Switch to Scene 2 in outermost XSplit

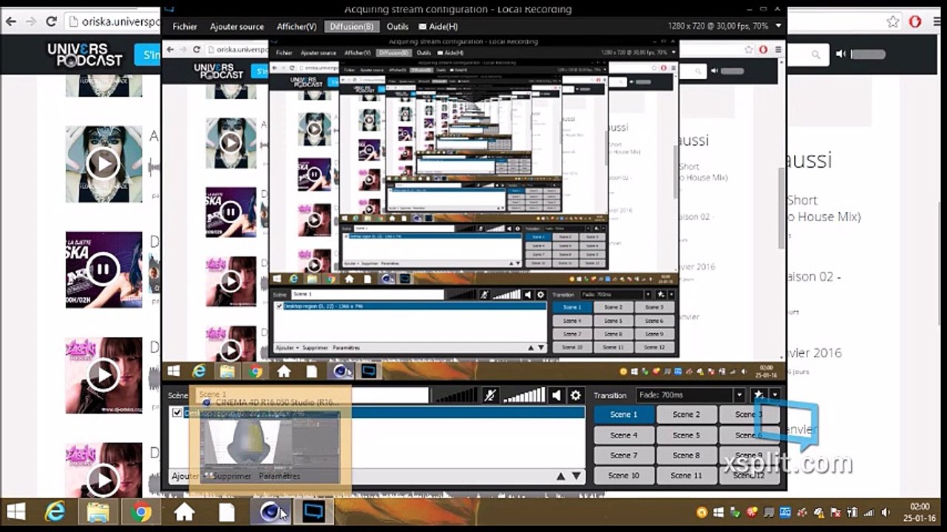coord(686,415)
